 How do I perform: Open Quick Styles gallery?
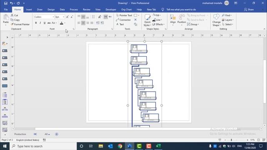click(147, 20)
